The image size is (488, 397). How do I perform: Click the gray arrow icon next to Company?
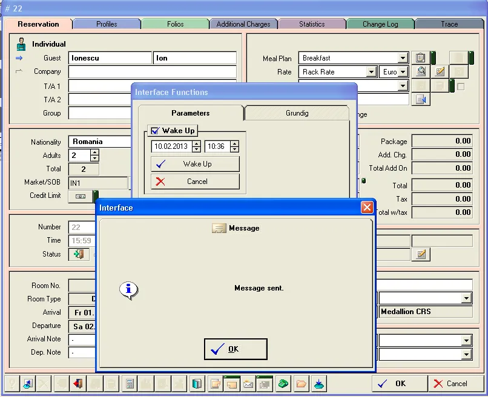pos(19,71)
